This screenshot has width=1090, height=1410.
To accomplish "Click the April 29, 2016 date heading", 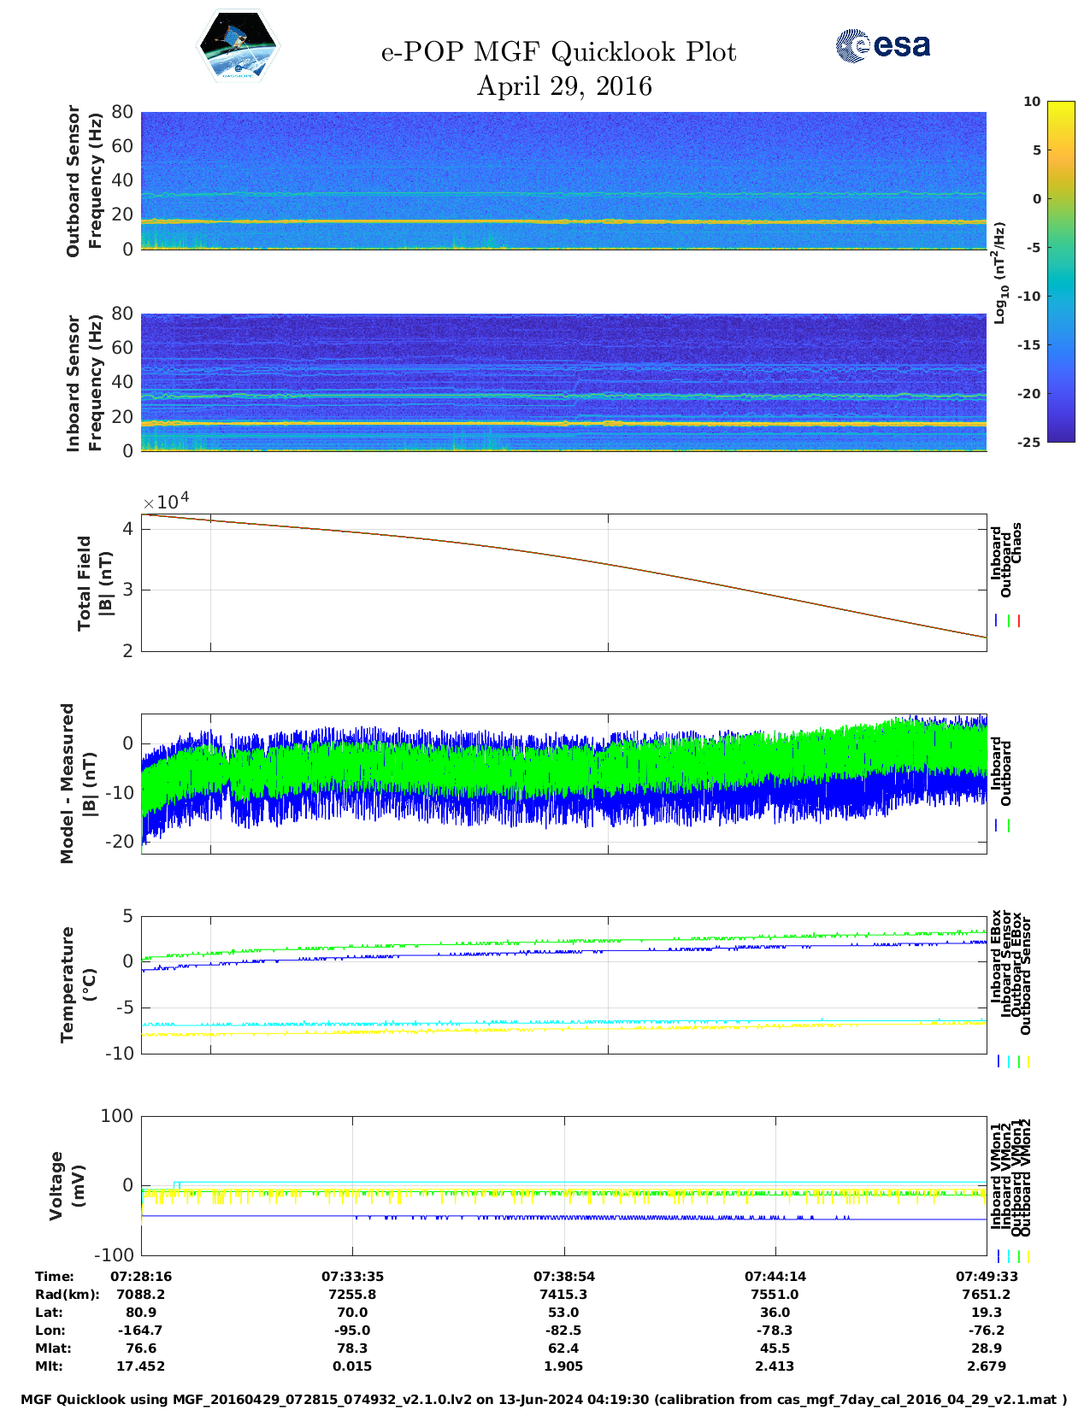I will [563, 86].
